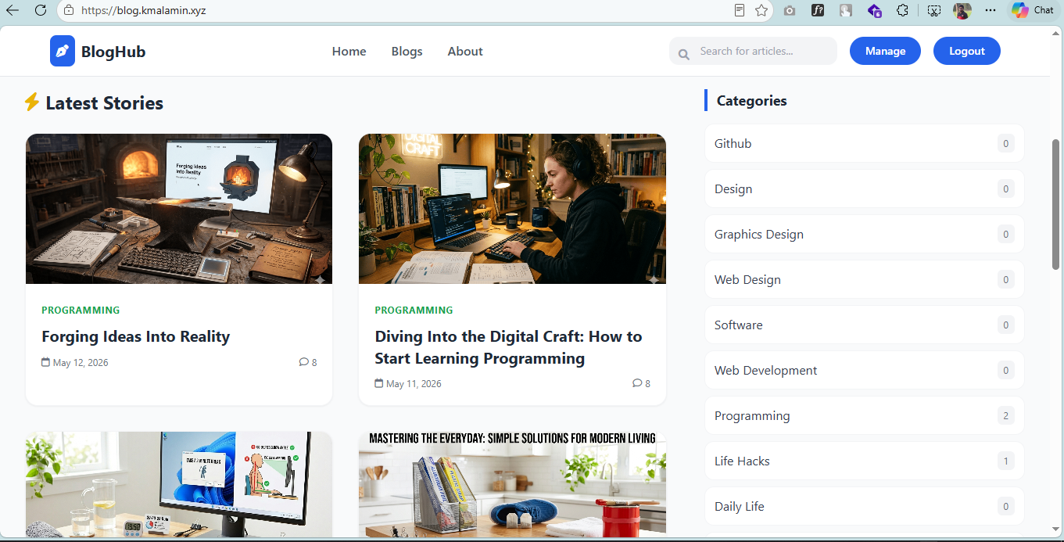Open immersive reader icon in address bar
The height and width of the screenshot is (542, 1064).
click(740, 10)
